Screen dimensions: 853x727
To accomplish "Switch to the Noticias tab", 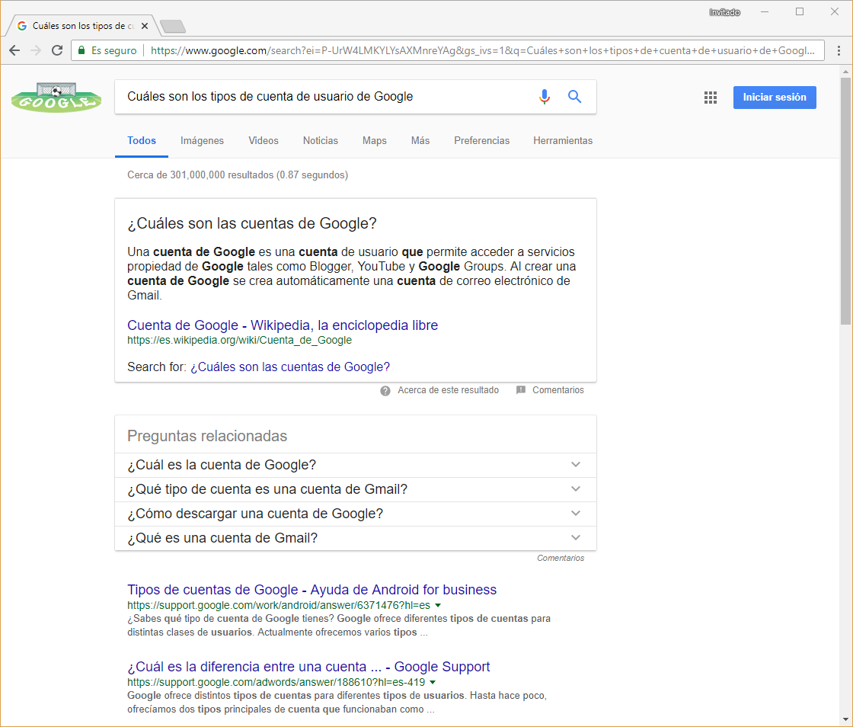I will pyautogui.click(x=321, y=140).
